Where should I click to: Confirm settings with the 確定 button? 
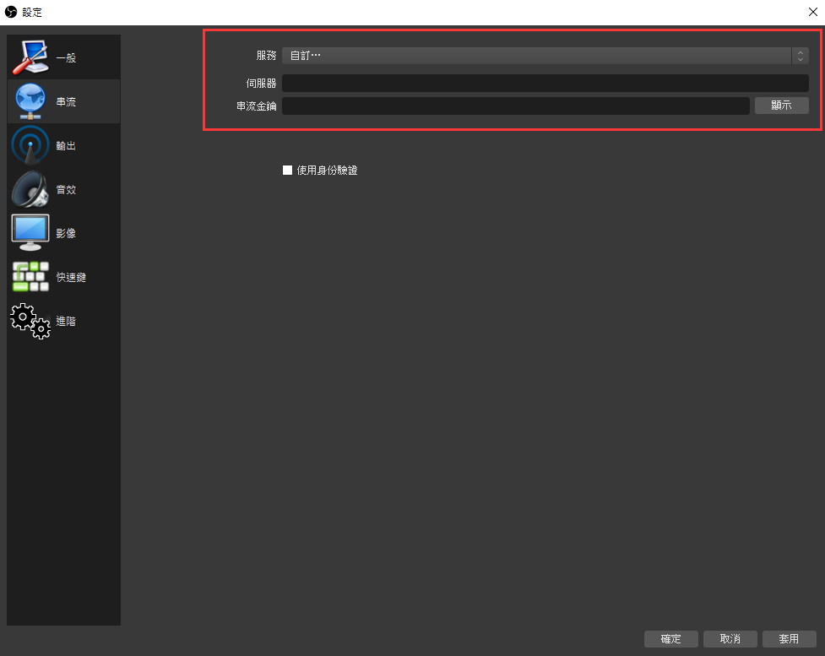tap(670, 639)
